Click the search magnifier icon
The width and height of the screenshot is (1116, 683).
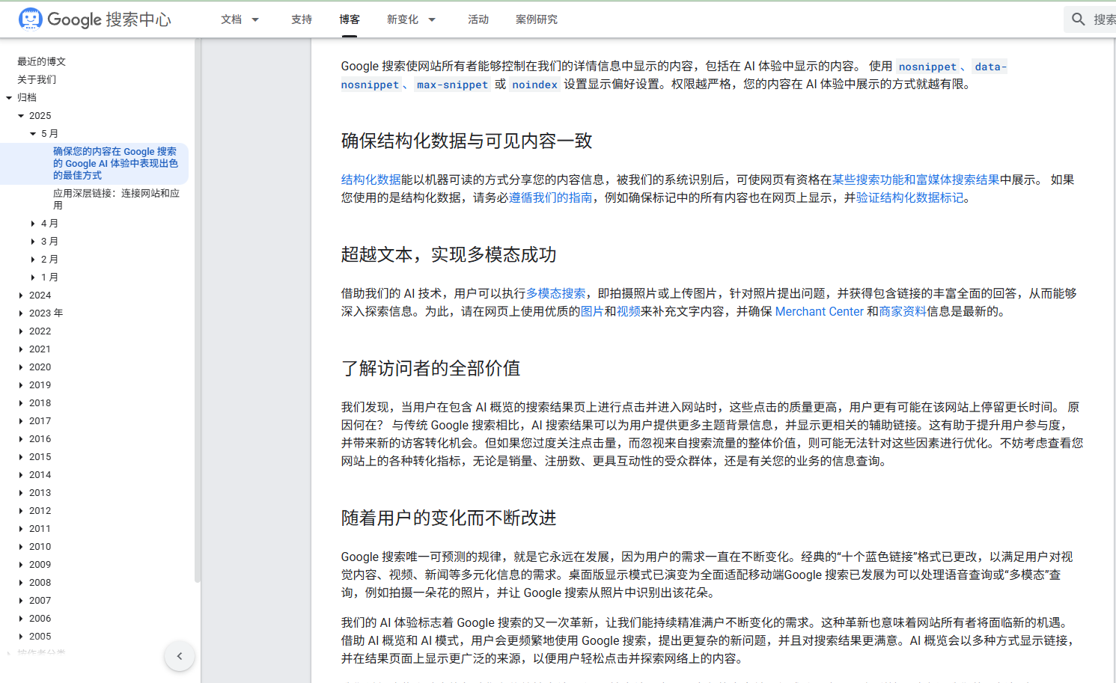[1079, 19]
